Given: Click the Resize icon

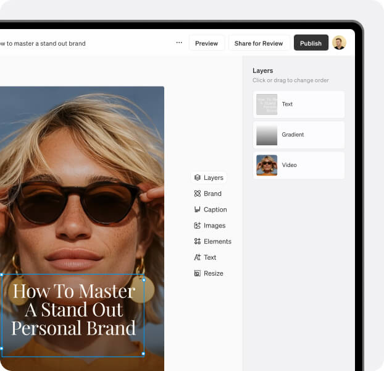Looking at the screenshot, I should [x=198, y=273].
